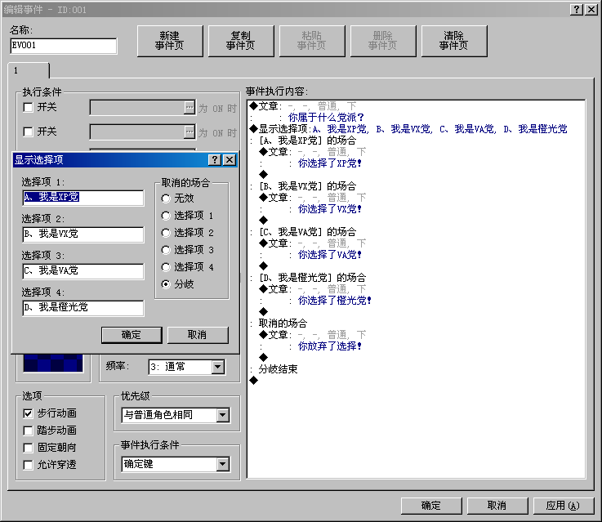Click 应用 (A) button
Image resolution: width=602 pixels, height=522 pixels.
pyautogui.click(x=564, y=506)
